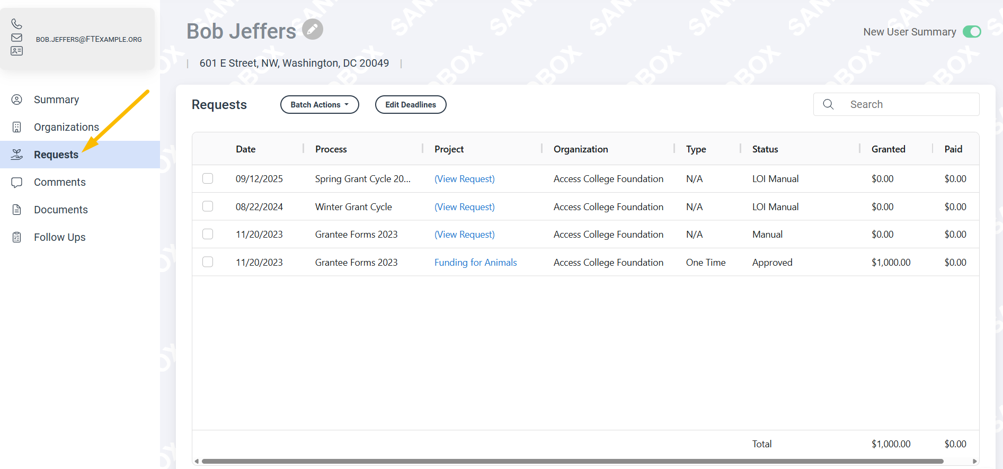
Task: Click the horizontal scrollbar thumb
Action: (x=572, y=461)
